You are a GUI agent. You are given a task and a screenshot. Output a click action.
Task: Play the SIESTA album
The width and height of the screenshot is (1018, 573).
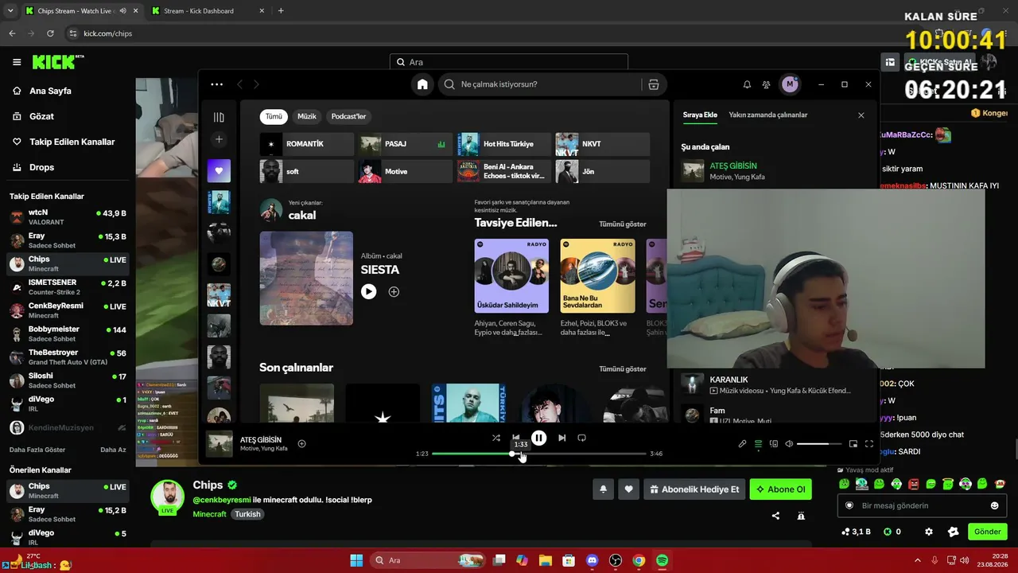click(368, 292)
